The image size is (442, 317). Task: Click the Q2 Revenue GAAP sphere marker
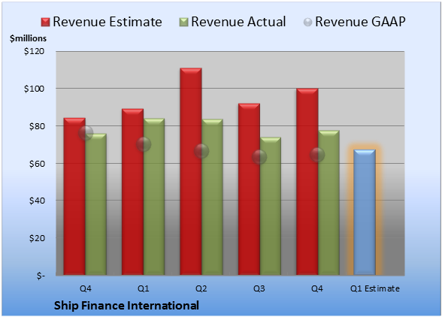pos(201,151)
